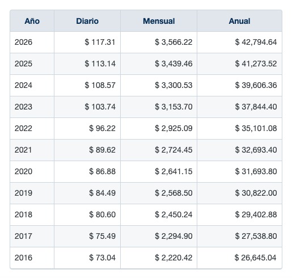
Task: Click the monthly value $ 2,724.45
Action: coord(173,150)
